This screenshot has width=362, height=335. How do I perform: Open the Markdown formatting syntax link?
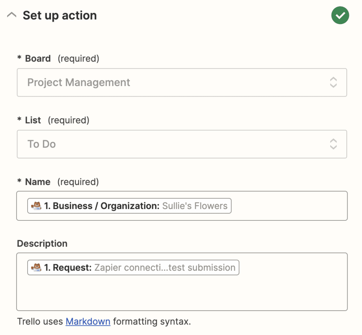(88, 322)
